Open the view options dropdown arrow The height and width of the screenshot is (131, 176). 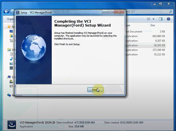(153, 19)
